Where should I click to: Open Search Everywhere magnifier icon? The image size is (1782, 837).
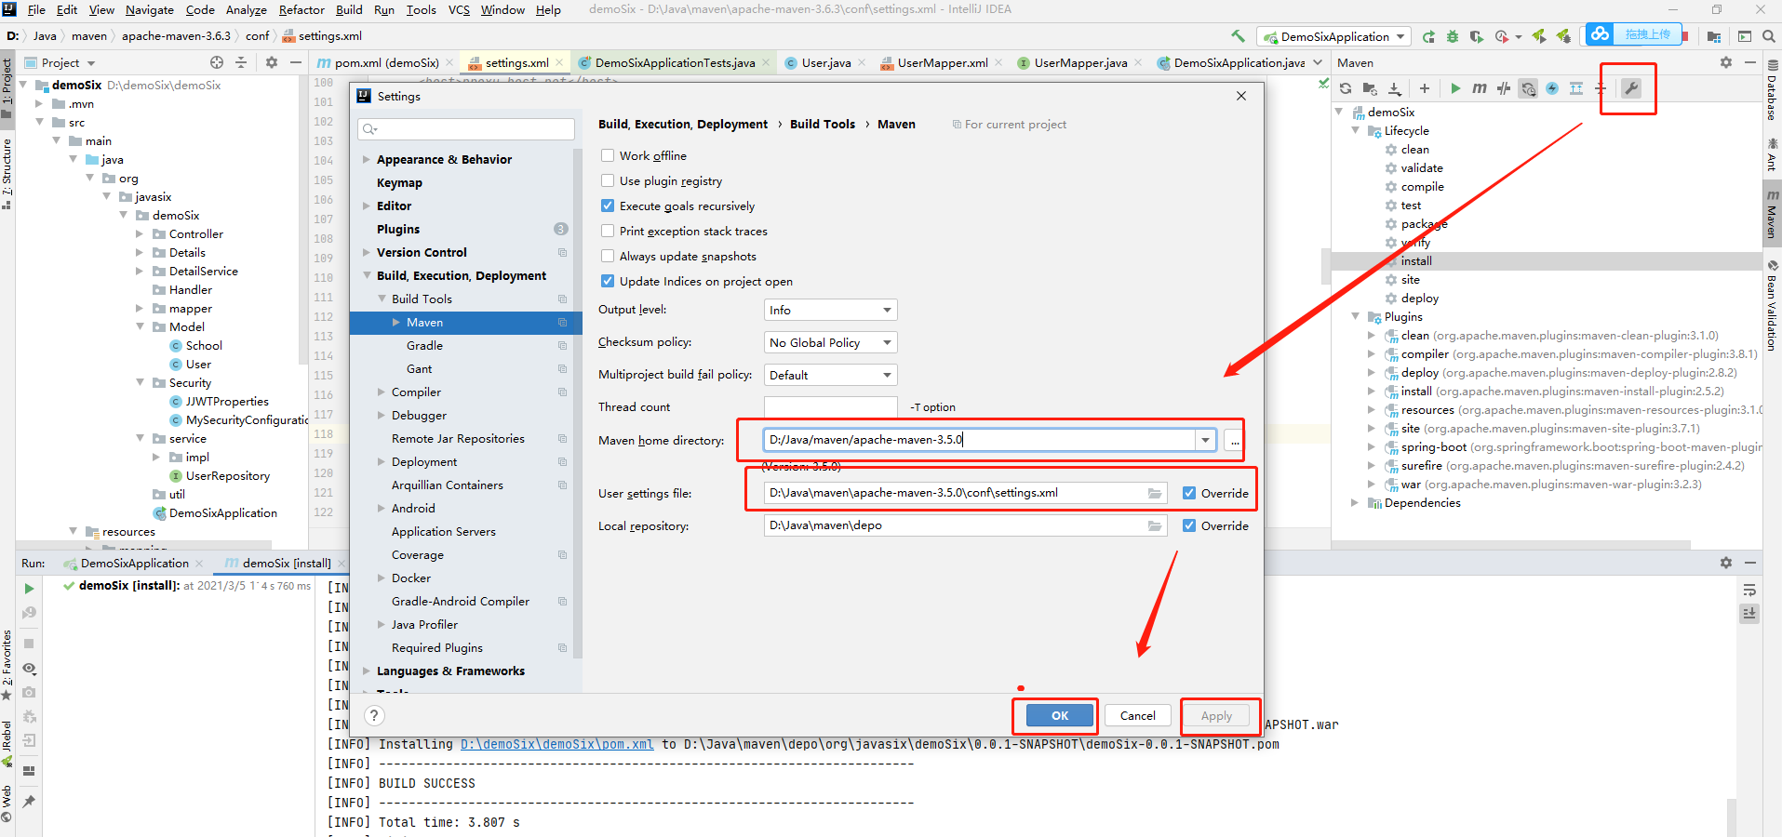1769,36
